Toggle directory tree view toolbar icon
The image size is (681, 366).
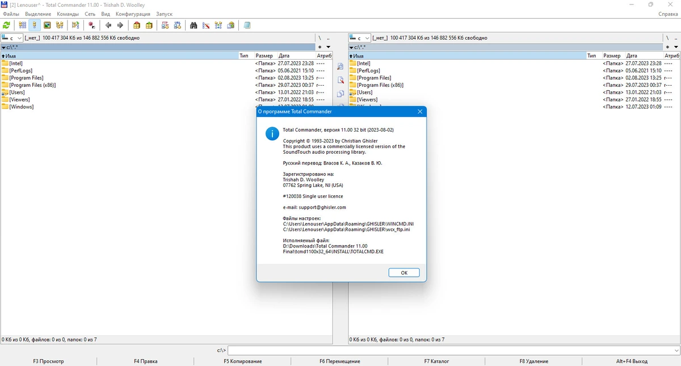click(60, 25)
